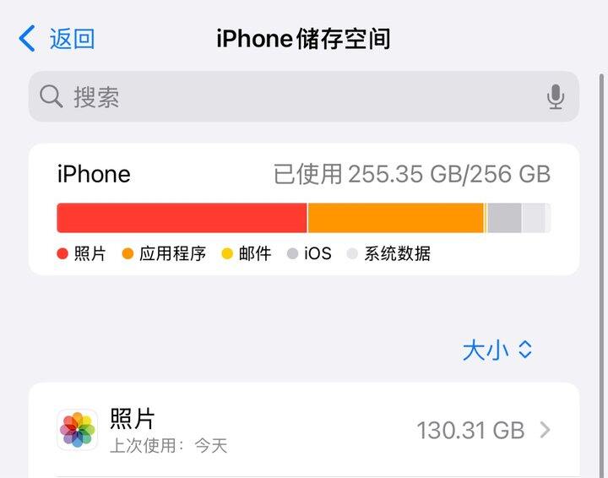Tap the orange 应用程序 legend dot

[x=128, y=254]
